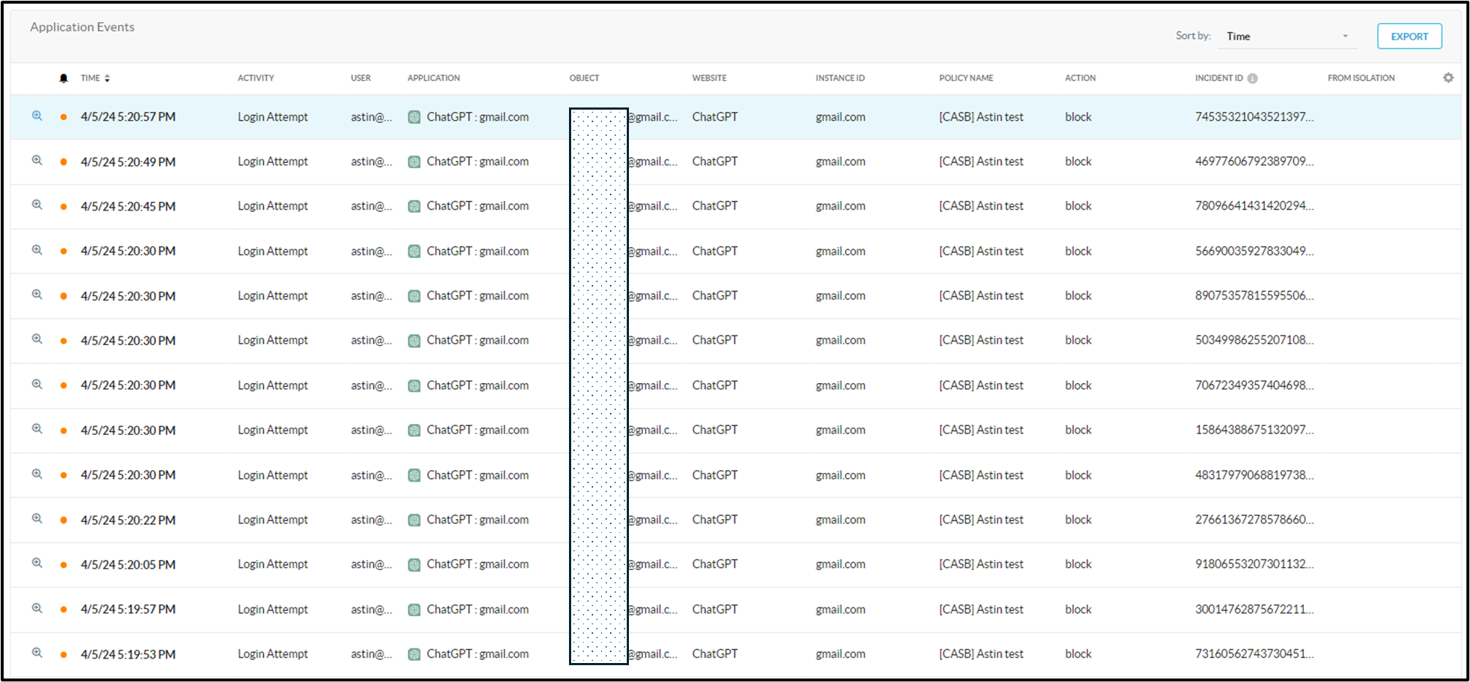The image size is (1470, 682).
Task: Click incident ID 70672349357404698...
Action: coord(1254,385)
